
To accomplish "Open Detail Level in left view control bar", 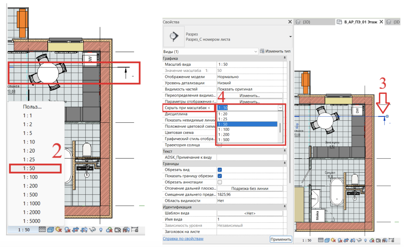I will pyautogui.click(x=42, y=230).
